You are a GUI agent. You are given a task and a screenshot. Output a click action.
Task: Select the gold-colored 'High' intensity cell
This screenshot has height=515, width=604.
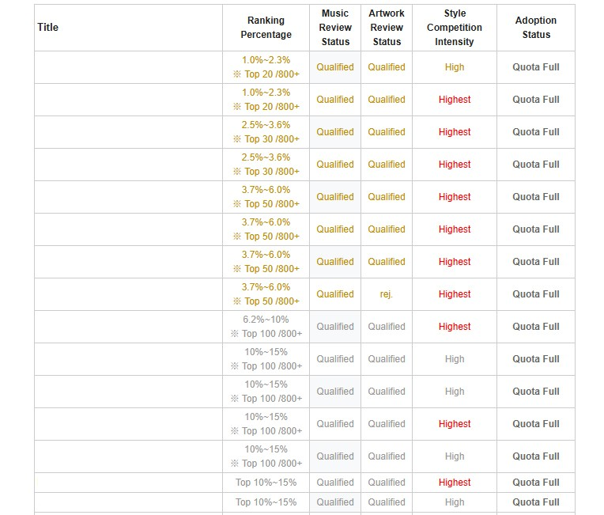click(x=455, y=67)
